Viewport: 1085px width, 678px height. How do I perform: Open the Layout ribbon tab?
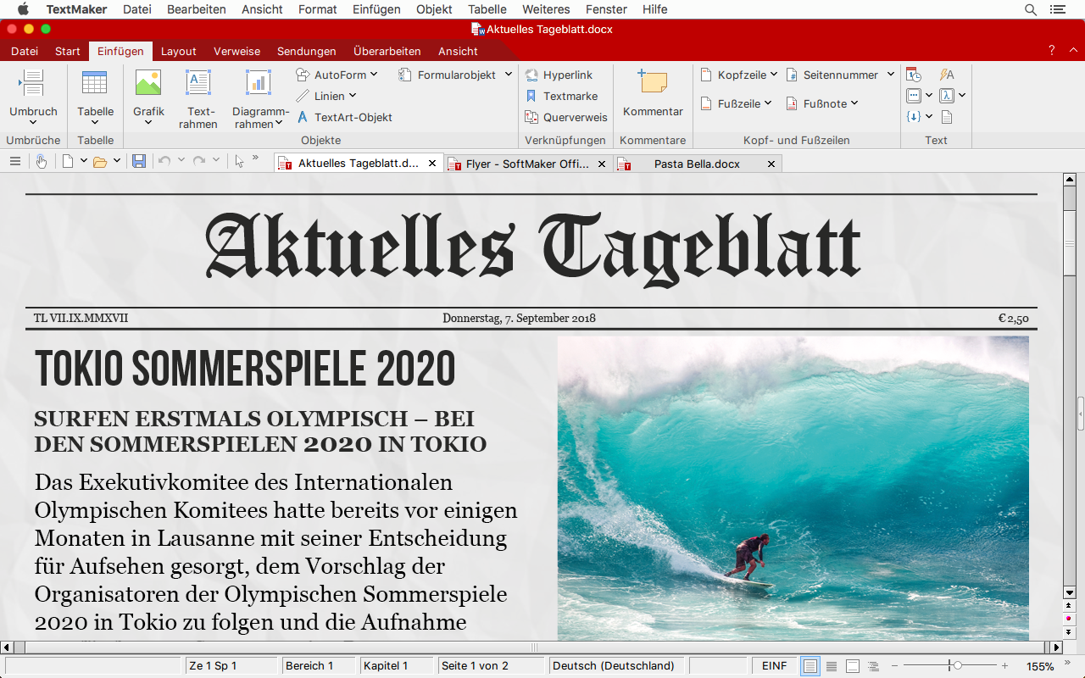pyautogui.click(x=179, y=51)
